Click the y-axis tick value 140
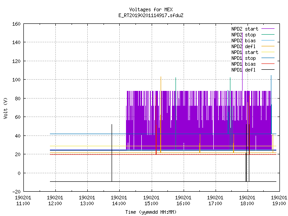This screenshot has height=216, width=288. point(16,42)
